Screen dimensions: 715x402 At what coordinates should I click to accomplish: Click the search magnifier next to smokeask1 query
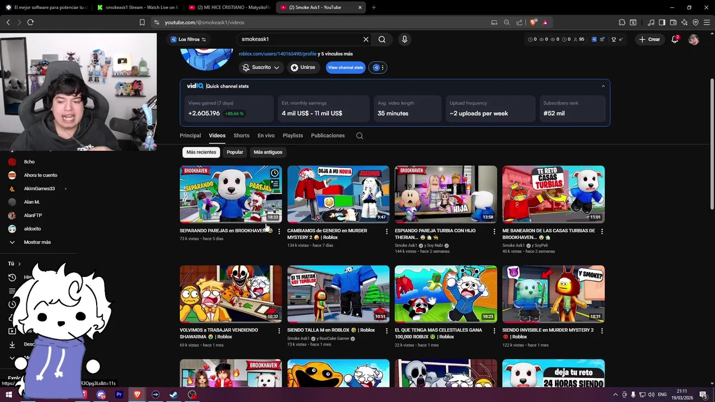coord(382,39)
